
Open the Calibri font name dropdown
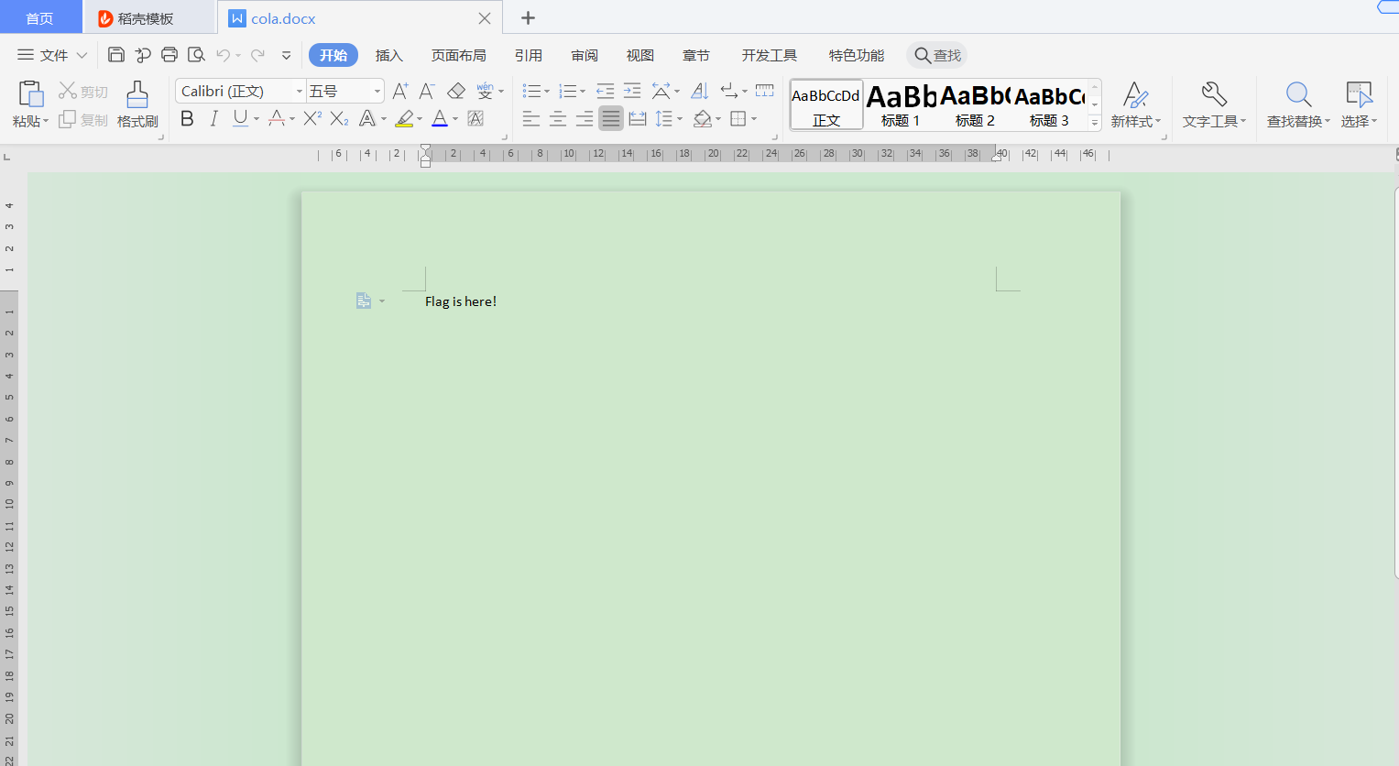[299, 91]
